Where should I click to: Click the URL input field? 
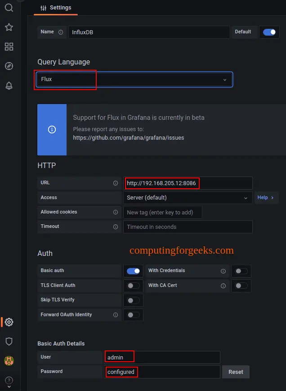[x=188, y=183]
